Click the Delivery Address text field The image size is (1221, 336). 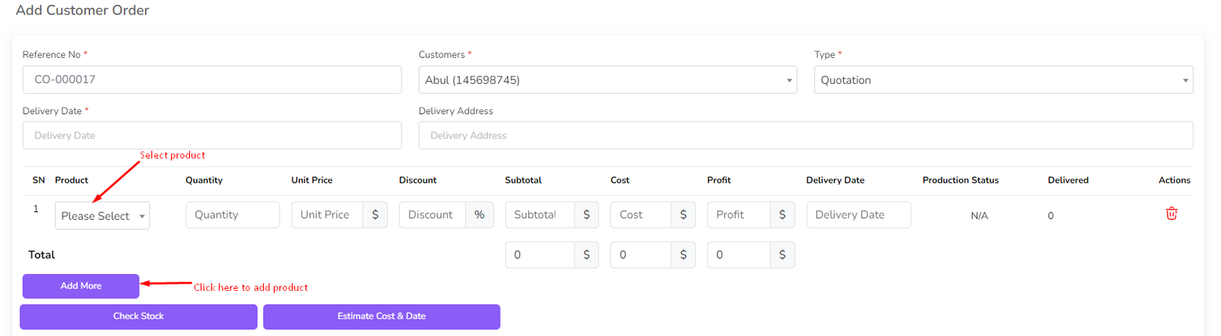[805, 135]
